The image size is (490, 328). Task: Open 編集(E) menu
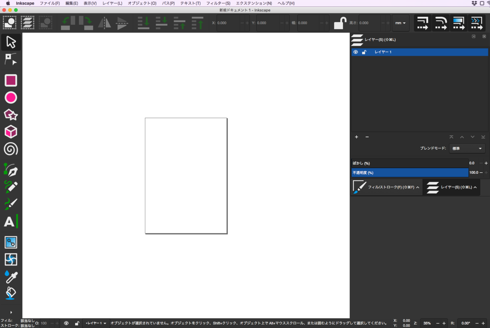click(x=71, y=3)
